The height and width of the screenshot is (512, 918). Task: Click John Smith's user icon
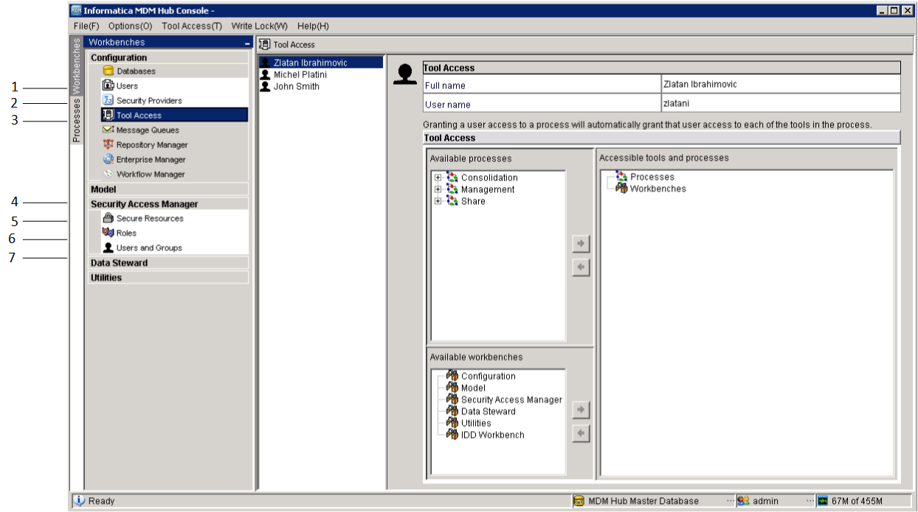point(265,86)
